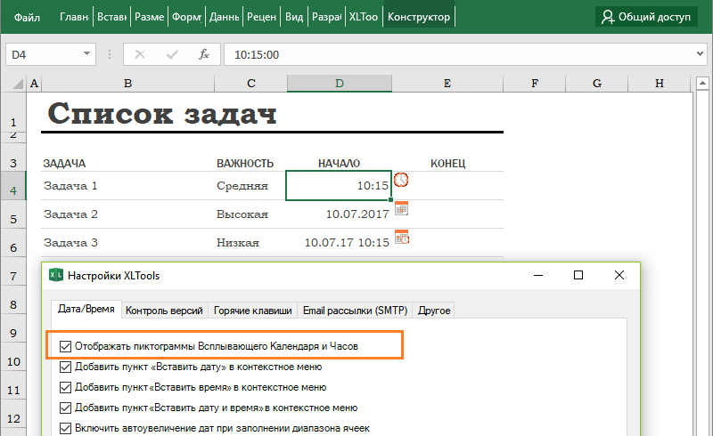Open the Рецензирование ribbon tab
The height and width of the screenshot is (436, 713).
(x=261, y=17)
